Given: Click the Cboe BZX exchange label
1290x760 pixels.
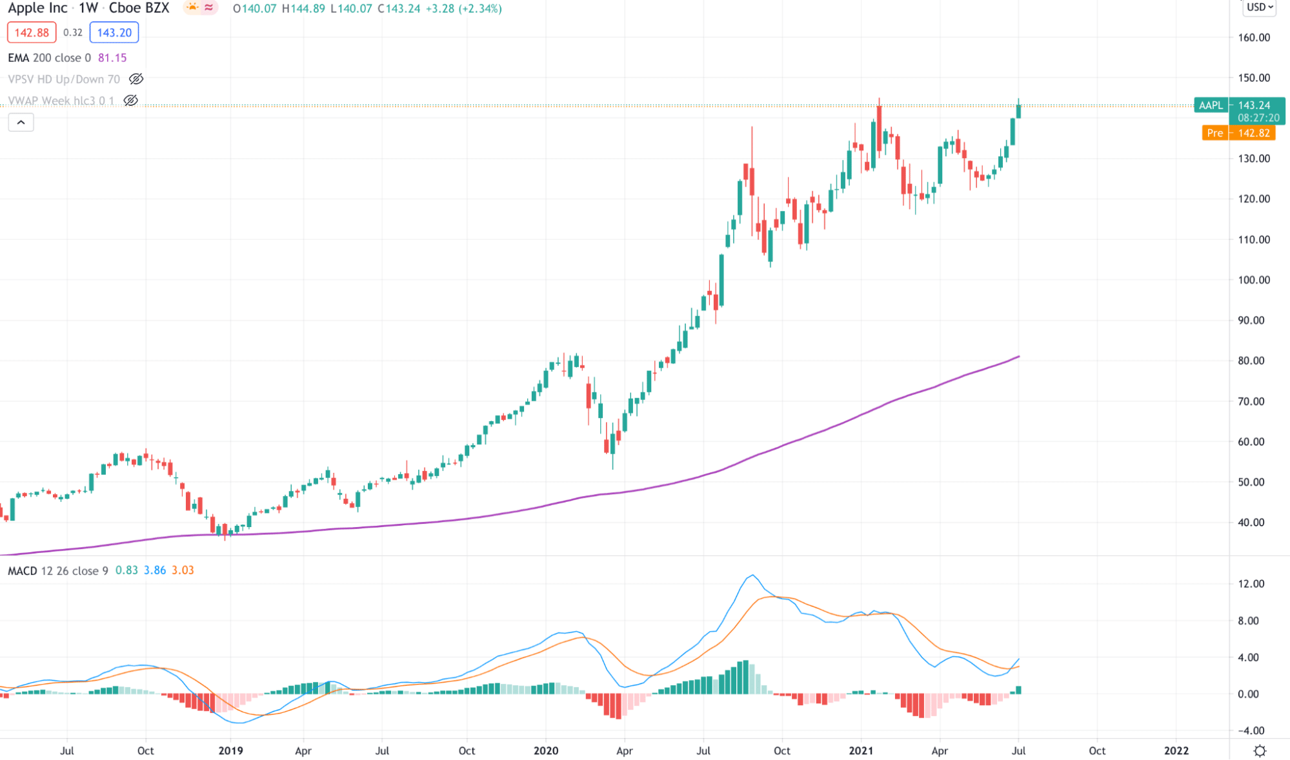Looking at the screenshot, I should [x=139, y=8].
